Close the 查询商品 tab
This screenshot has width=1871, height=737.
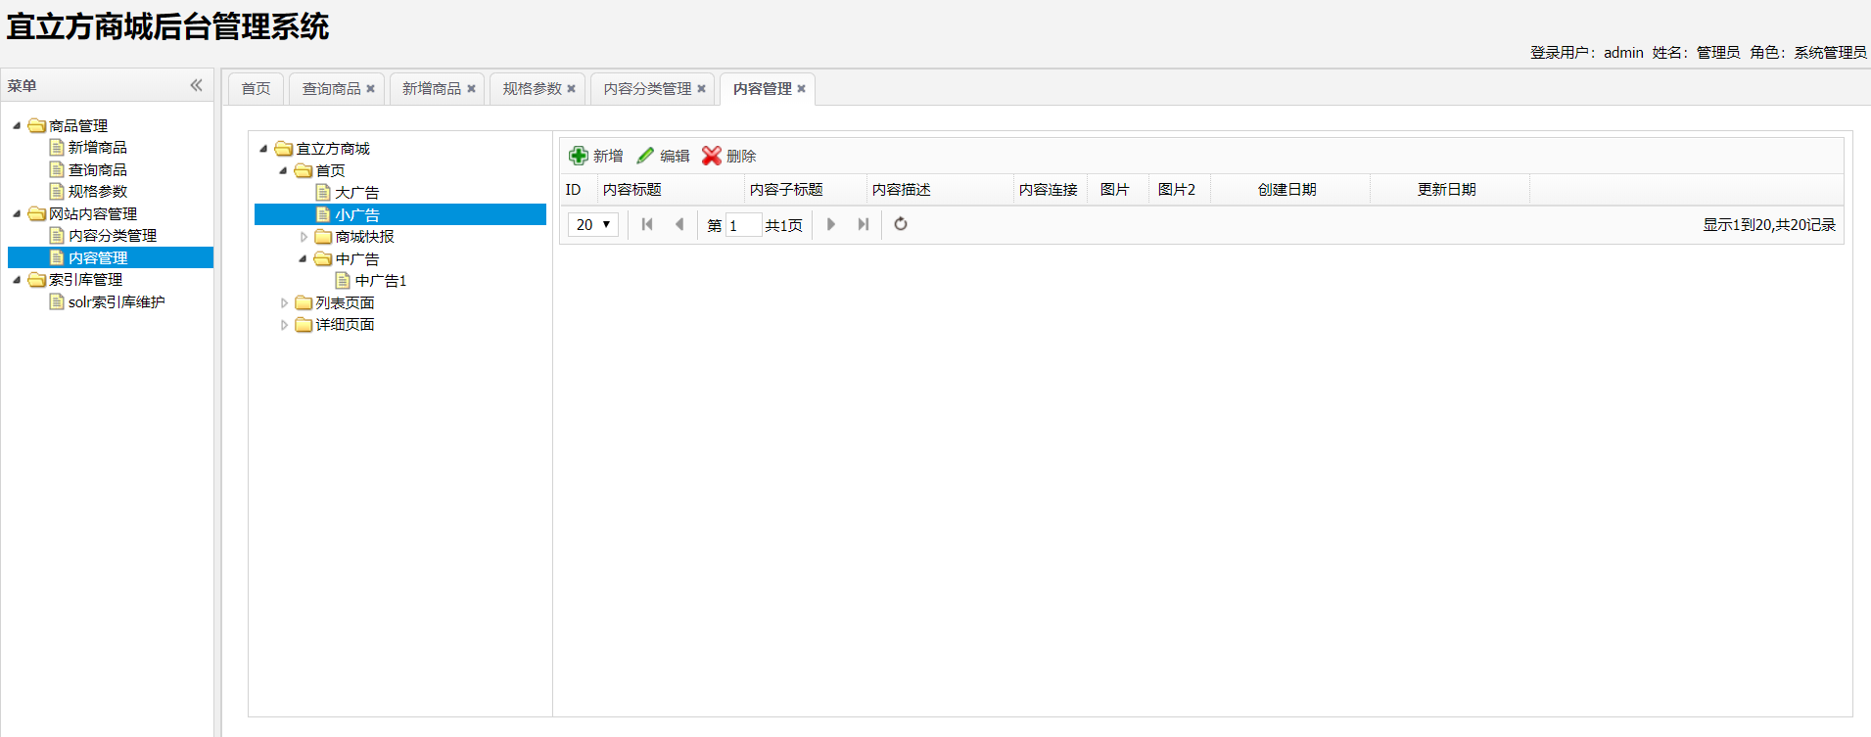coord(371,89)
